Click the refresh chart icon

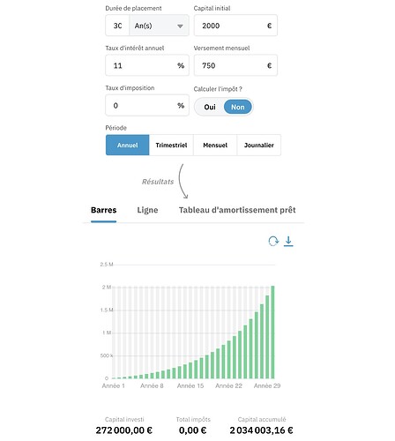tap(273, 241)
